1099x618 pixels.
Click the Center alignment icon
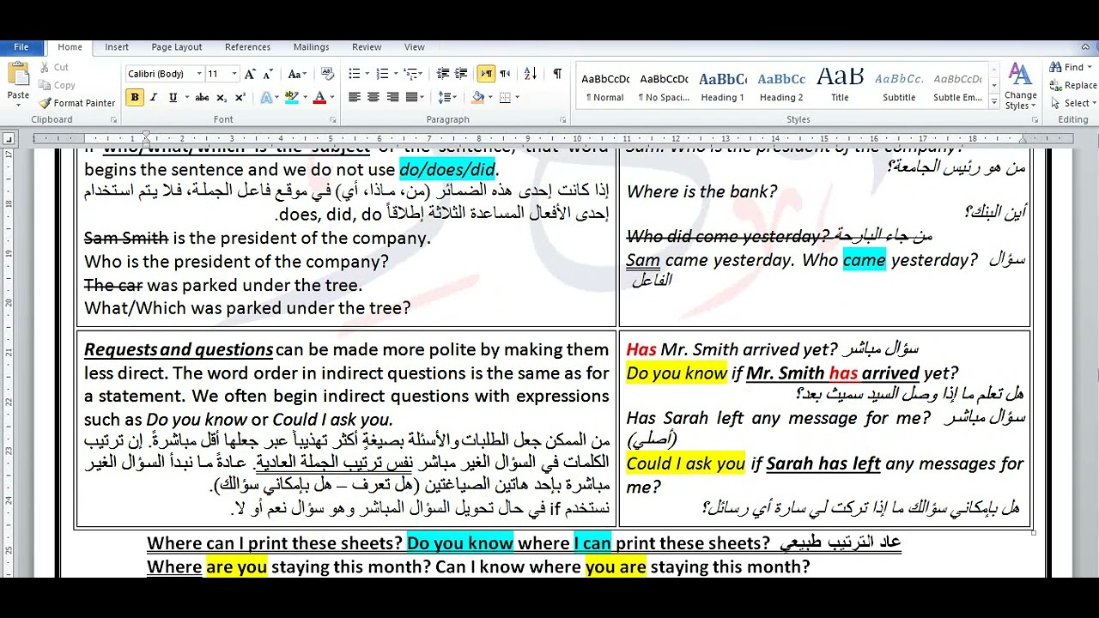(x=373, y=97)
